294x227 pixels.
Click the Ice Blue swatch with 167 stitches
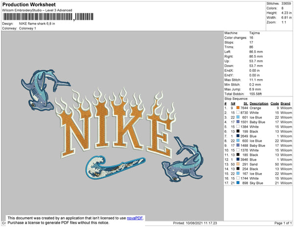pos(238,174)
